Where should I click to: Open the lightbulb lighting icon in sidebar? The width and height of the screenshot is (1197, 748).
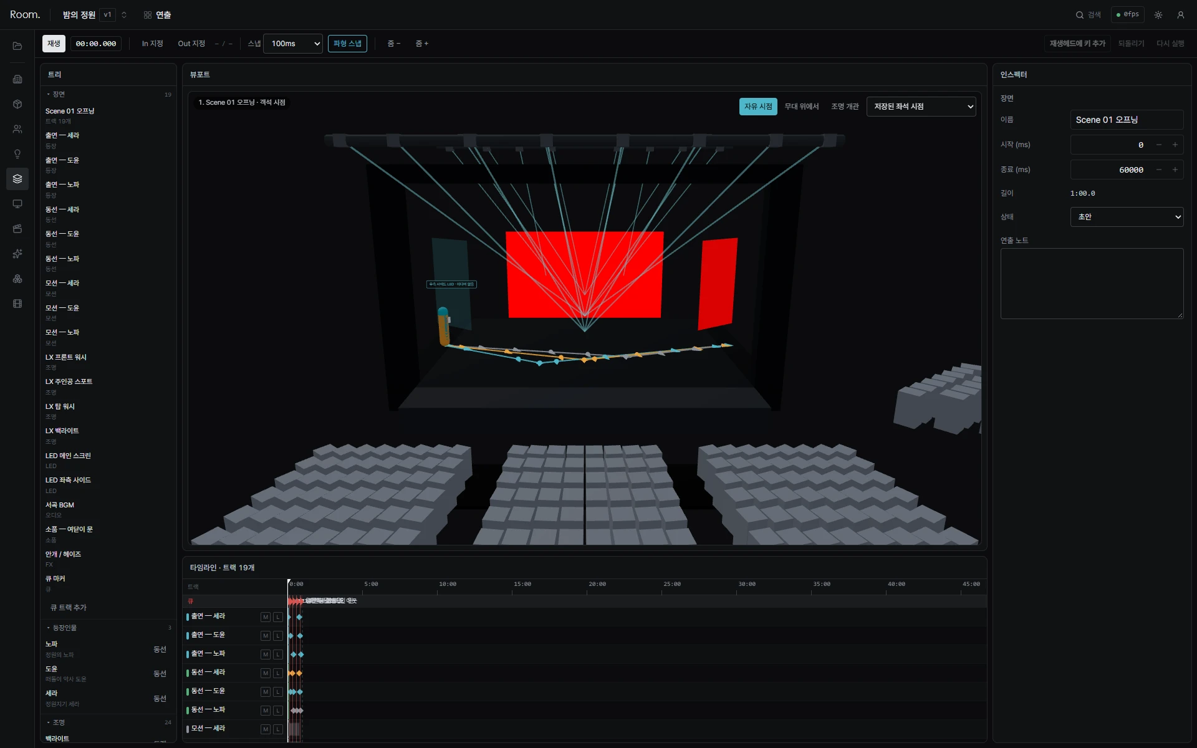coord(17,154)
